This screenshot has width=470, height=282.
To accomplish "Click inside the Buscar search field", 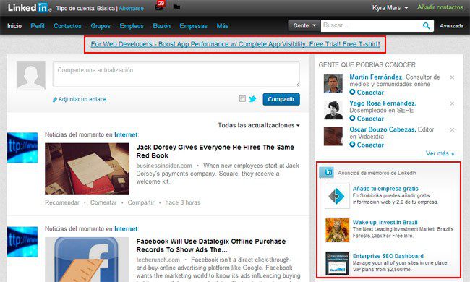I will coord(372,26).
